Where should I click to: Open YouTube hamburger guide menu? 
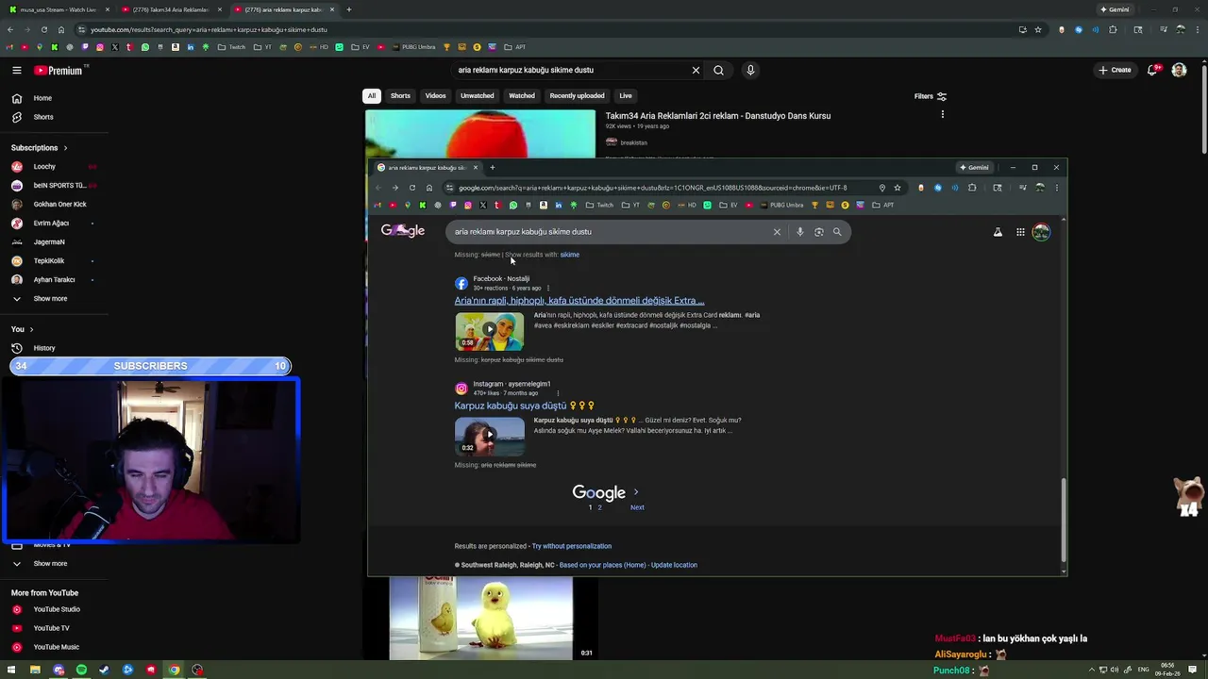click(x=17, y=70)
